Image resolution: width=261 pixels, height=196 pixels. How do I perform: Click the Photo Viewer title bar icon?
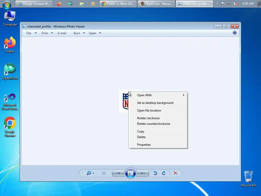(x=24, y=26)
